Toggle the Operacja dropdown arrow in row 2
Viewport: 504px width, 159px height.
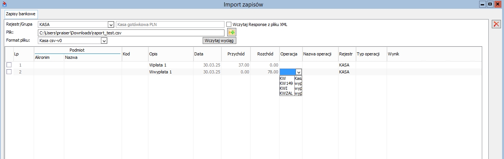pyautogui.click(x=299, y=72)
